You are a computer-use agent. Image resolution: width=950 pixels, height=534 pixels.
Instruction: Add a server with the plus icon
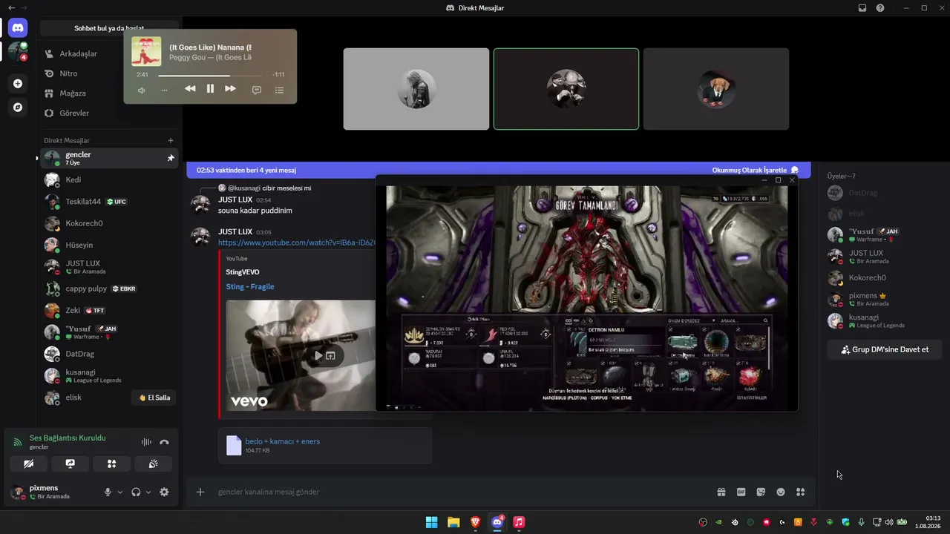(x=18, y=84)
